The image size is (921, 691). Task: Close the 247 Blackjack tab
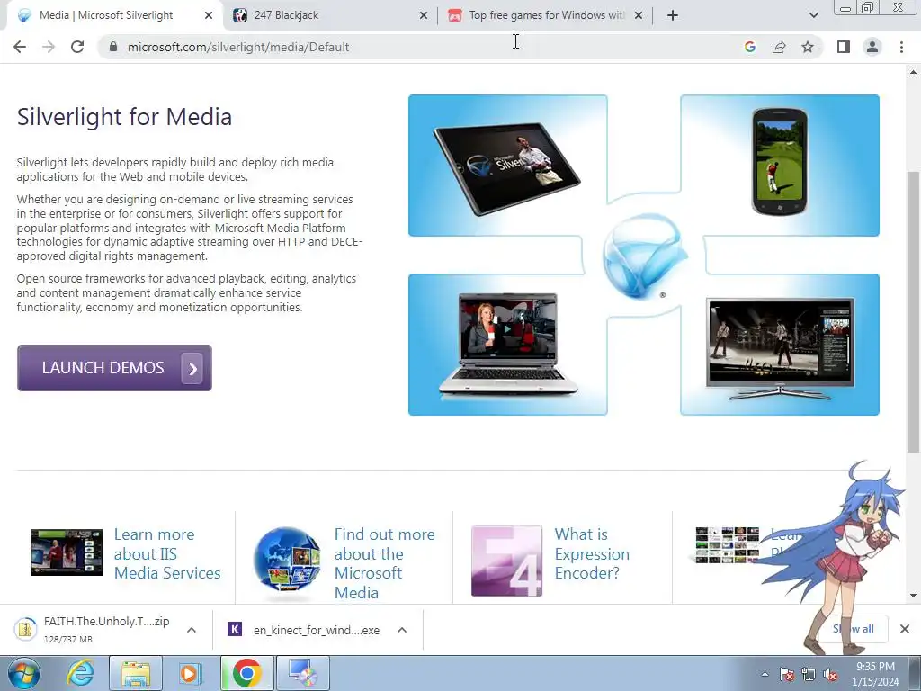(424, 15)
